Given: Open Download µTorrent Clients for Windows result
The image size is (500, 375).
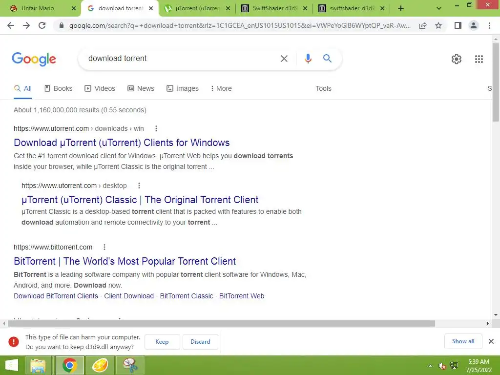Looking at the screenshot, I should (x=122, y=143).
